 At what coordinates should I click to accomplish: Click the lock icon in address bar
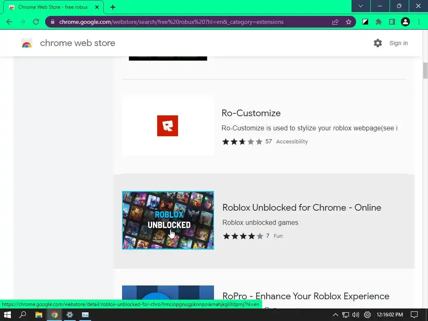tap(53, 22)
